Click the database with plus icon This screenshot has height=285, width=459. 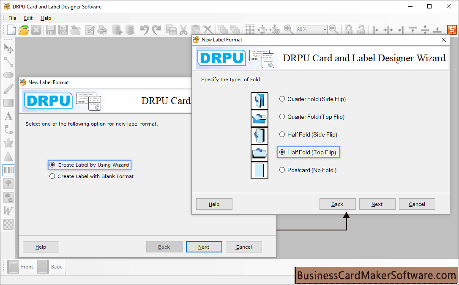tap(117, 30)
